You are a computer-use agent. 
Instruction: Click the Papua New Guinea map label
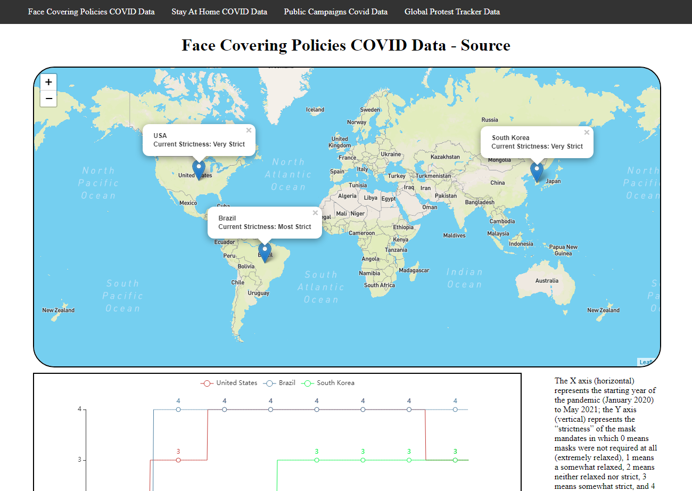tap(563, 250)
